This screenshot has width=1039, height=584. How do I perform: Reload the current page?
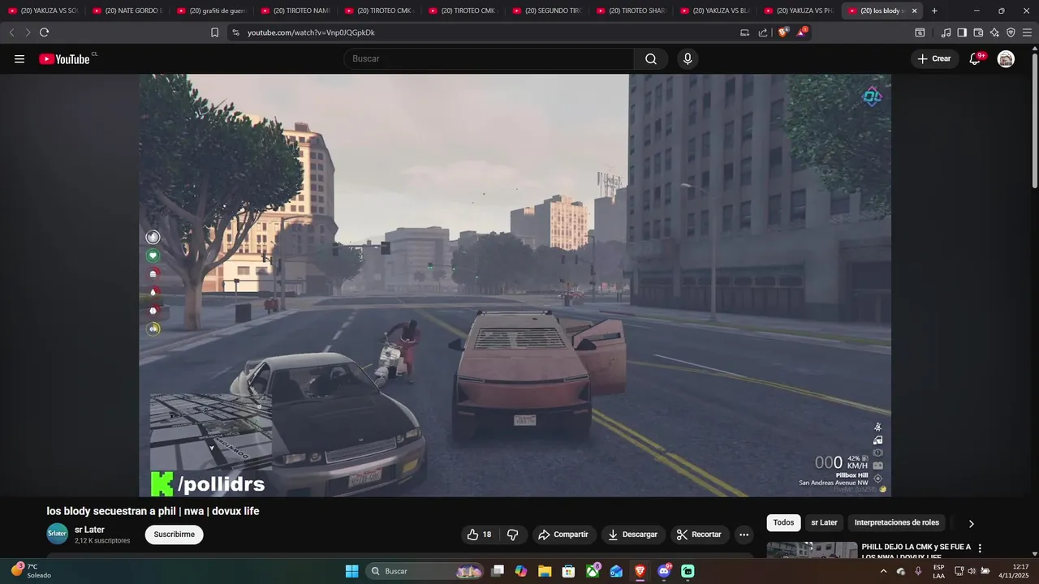click(x=44, y=32)
